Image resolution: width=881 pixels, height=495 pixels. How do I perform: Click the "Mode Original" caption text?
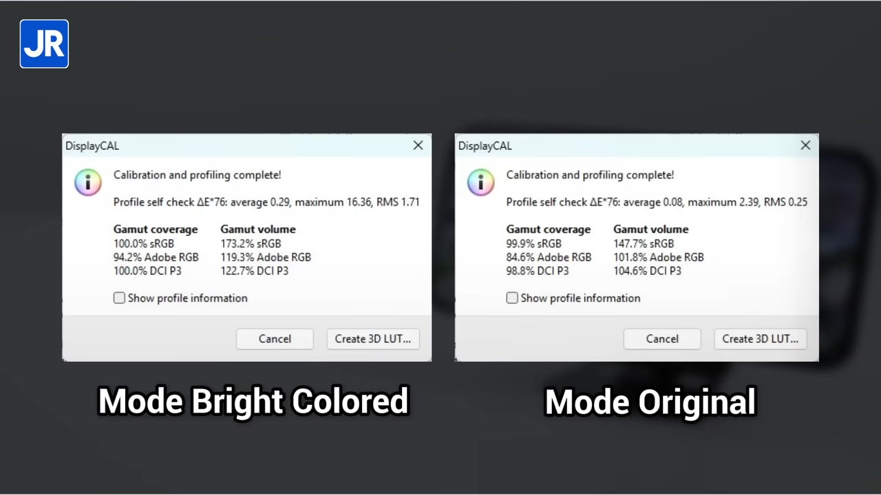(x=650, y=401)
